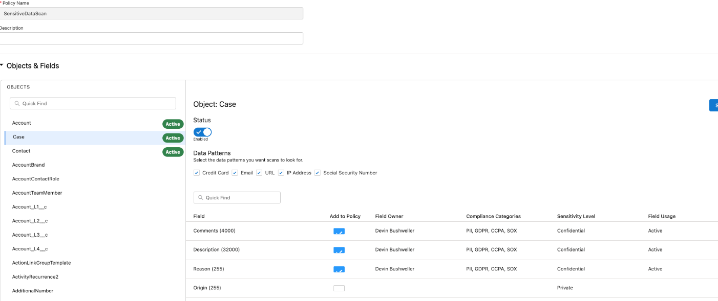Click the field list Quick Find box

237,198
